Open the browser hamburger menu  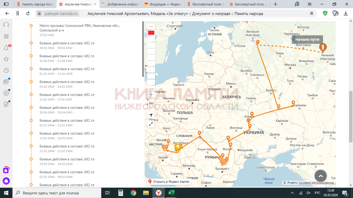click(310, 4)
